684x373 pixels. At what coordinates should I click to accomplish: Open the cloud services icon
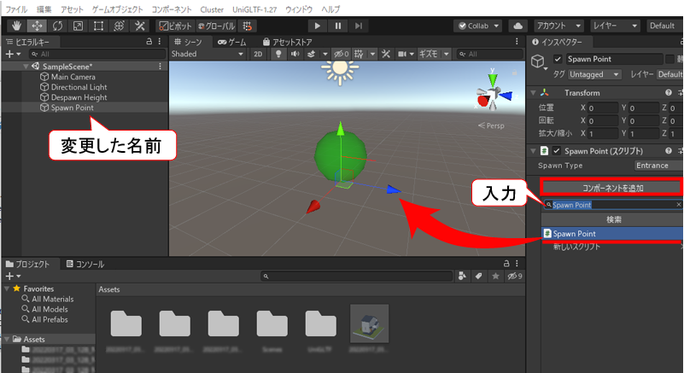pyautogui.click(x=517, y=26)
